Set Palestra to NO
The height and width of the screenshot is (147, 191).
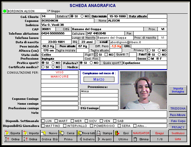[91, 63]
